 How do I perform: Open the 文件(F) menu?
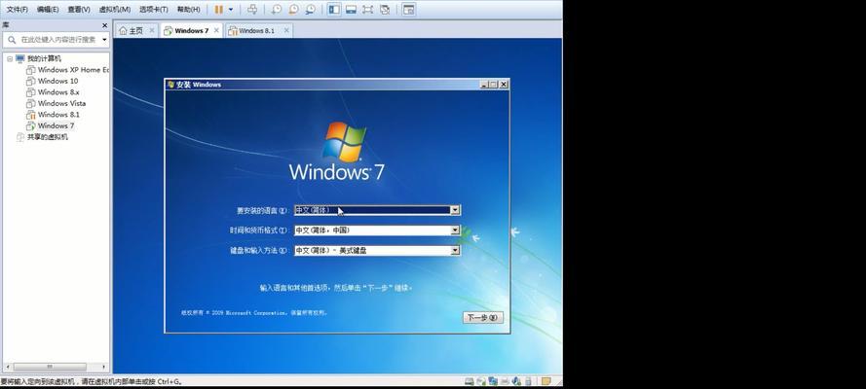point(18,10)
